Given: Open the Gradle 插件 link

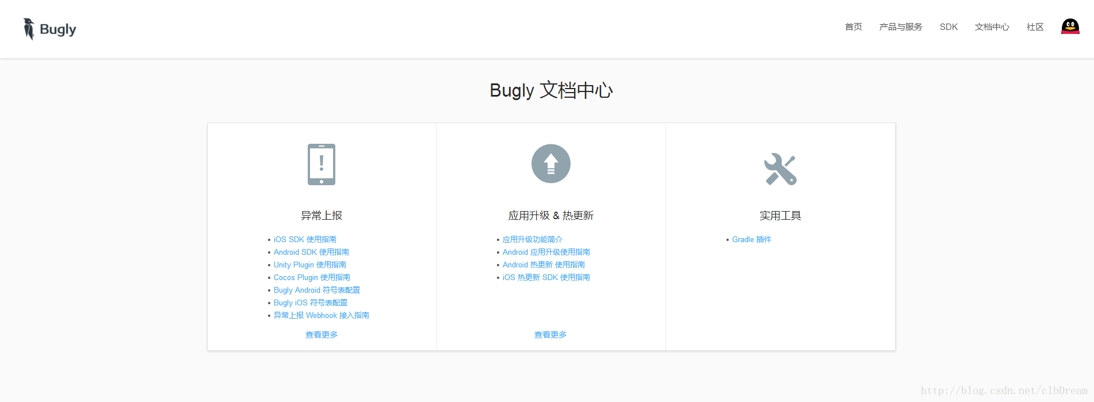Looking at the screenshot, I should (752, 239).
